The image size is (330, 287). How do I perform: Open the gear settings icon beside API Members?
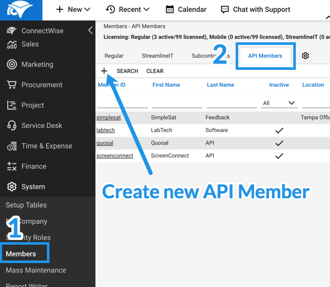(x=306, y=56)
